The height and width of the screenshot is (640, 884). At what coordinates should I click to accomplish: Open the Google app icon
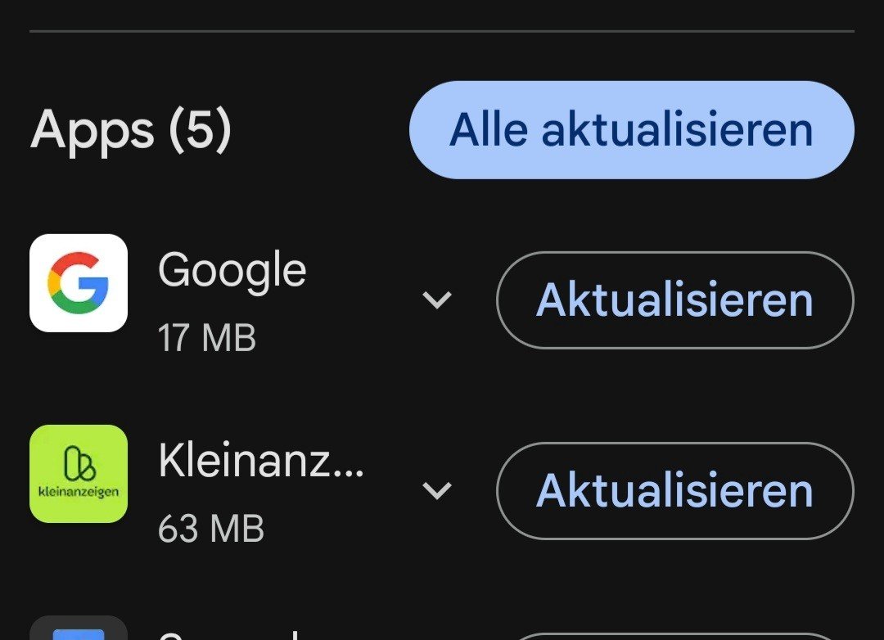point(79,283)
